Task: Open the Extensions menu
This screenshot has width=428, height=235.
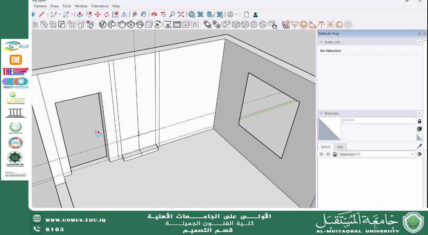Action: coord(100,6)
